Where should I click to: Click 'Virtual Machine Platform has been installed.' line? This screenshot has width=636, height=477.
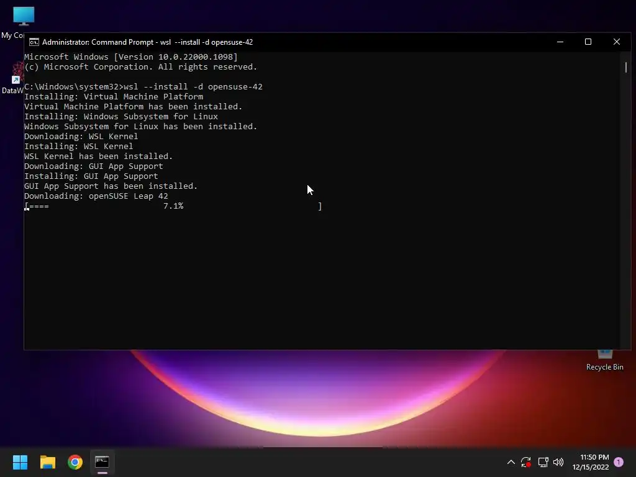click(133, 107)
